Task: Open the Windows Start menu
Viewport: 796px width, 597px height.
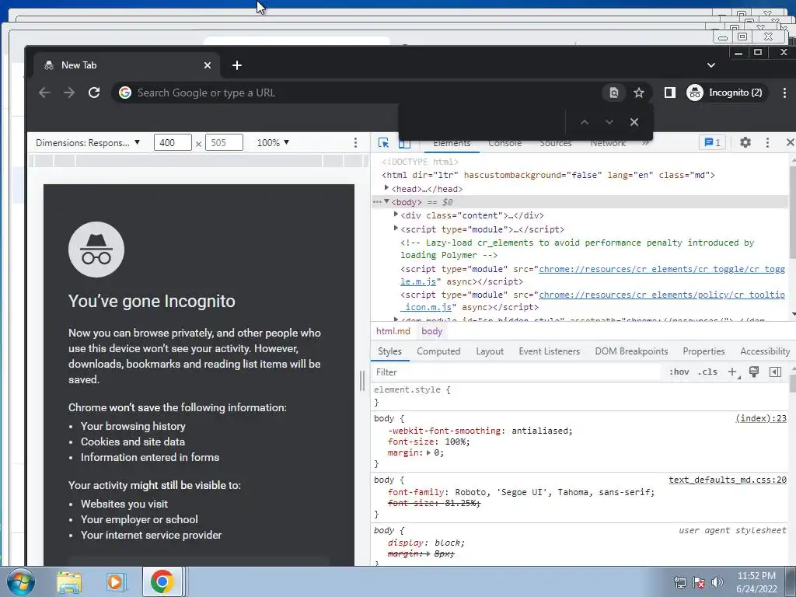Action: (21, 581)
